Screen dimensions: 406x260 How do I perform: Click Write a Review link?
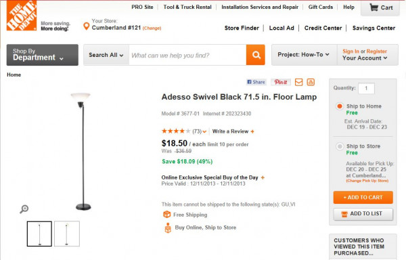pyautogui.click(x=233, y=131)
